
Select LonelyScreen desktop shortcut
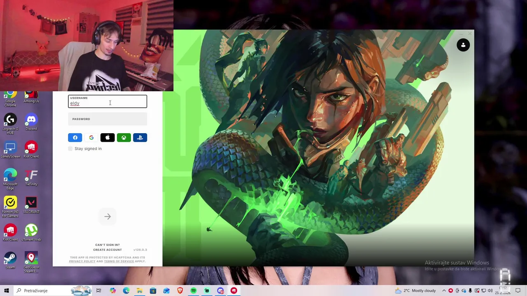(10, 150)
